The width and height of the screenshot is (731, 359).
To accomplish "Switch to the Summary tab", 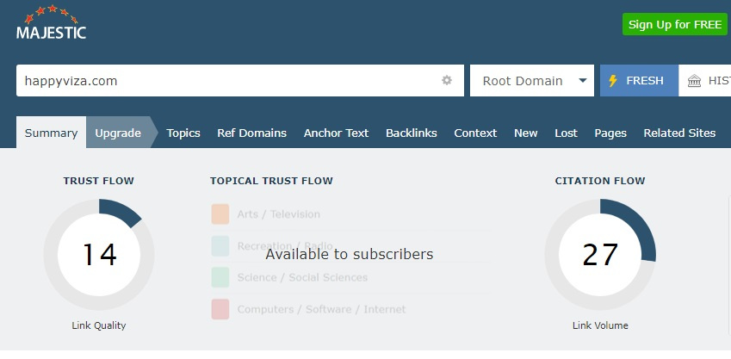I will [52, 133].
